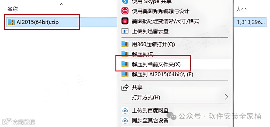Select 用360压缩打开(Q) entry
Image resolution: width=270 pixels, height=127 pixels.
click(153, 44)
